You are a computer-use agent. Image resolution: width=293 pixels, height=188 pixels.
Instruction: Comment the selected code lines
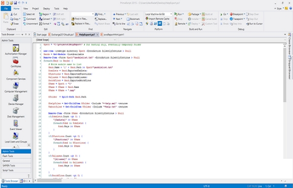coord(29,19)
